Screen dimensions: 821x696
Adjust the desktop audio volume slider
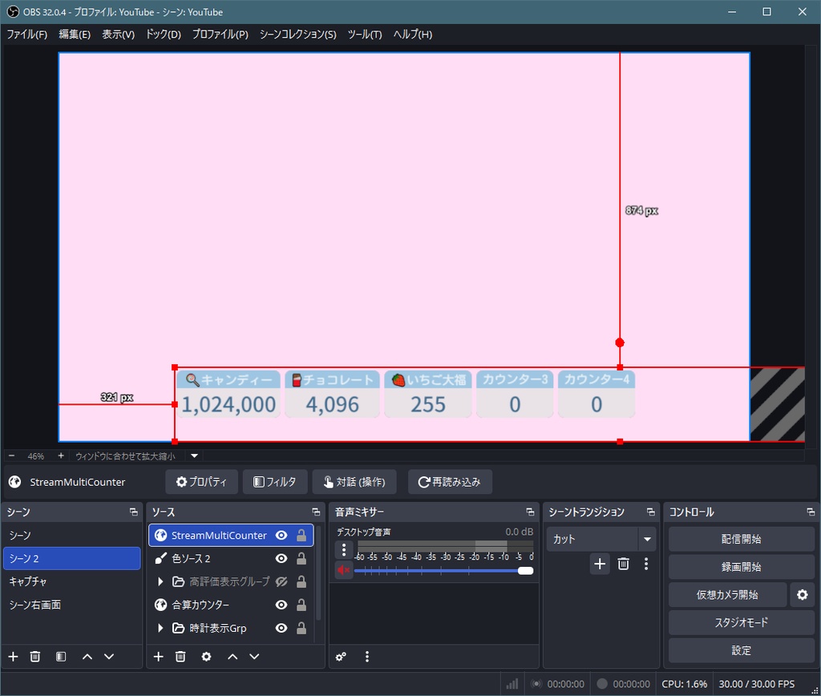click(x=526, y=571)
